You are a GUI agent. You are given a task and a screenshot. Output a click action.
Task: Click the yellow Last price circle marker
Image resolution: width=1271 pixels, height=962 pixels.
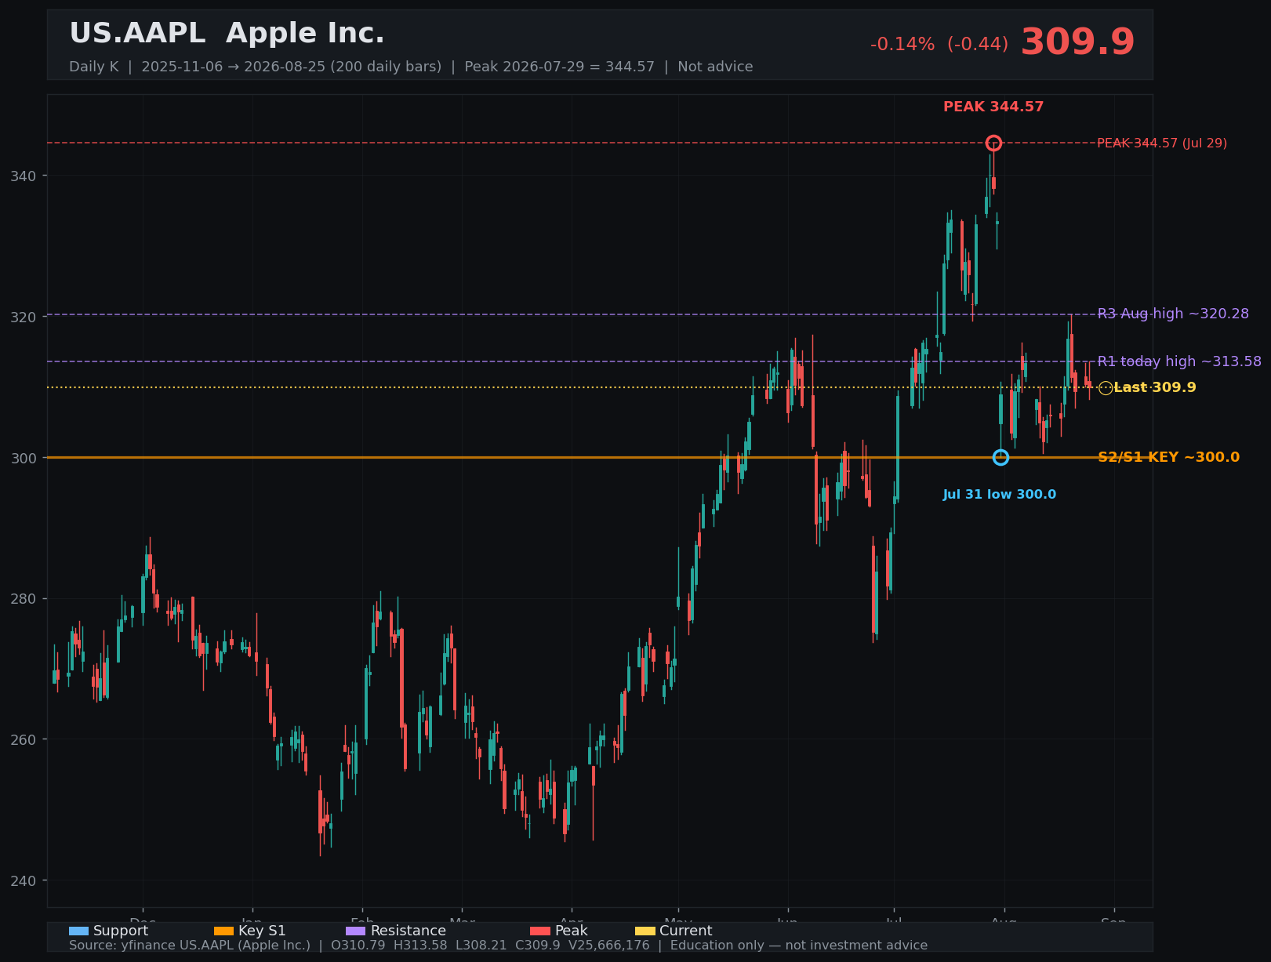[1106, 387]
